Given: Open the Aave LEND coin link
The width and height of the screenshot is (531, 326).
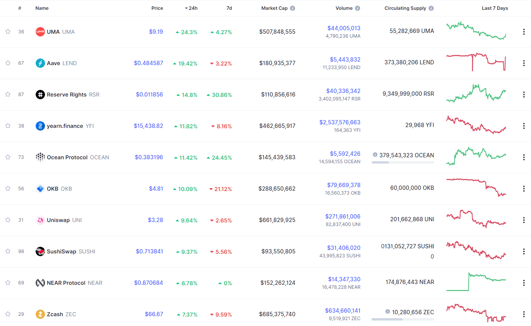Looking at the screenshot, I should (x=62, y=63).
